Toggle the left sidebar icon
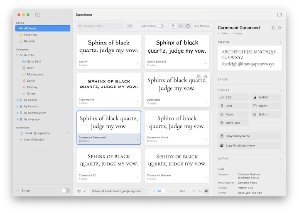This screenshot has width=299, height=213. pos(38,15)
